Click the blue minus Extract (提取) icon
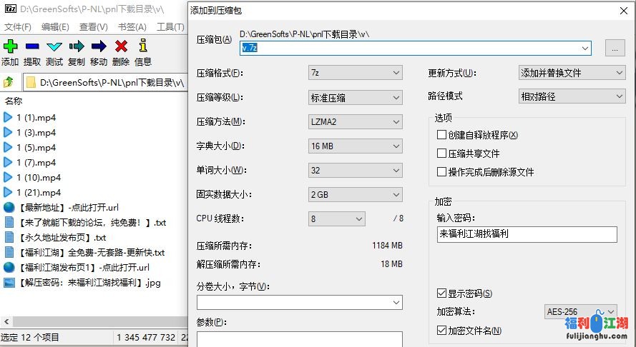Screen dimensions: 636x347 (x=32, y=46)
